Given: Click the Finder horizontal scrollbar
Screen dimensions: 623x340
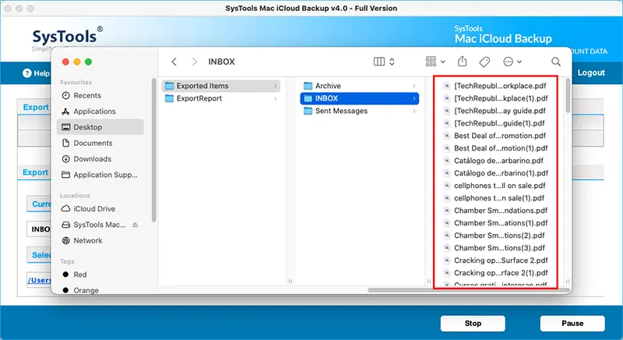Looking at the screenshot, I should pyautogui.click(x=469, y=290).
